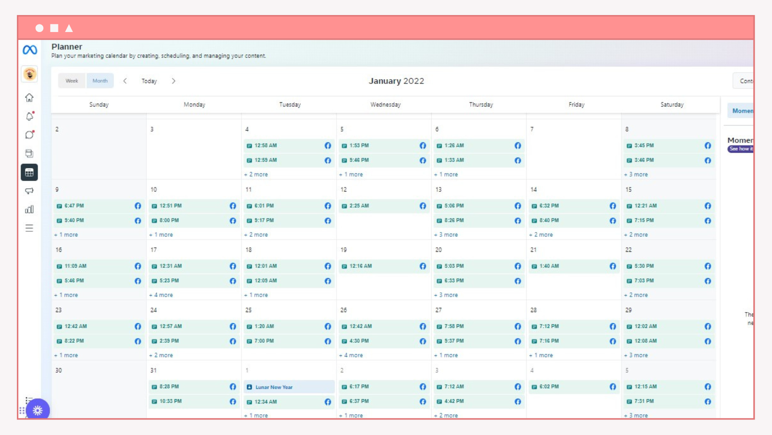Image resolution: width=772 pixels, height=435 pixels.
Task: Expand '+ 4 more' on January 26
Action: pos(351,355)
